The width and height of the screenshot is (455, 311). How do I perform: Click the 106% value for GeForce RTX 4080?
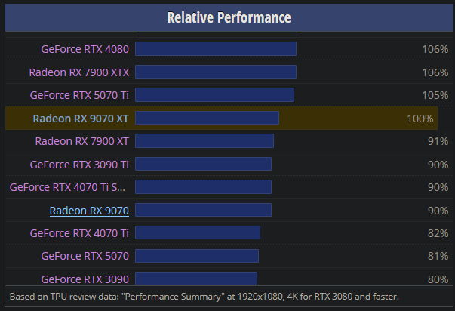pyautogui.click(x=435, y=49)
